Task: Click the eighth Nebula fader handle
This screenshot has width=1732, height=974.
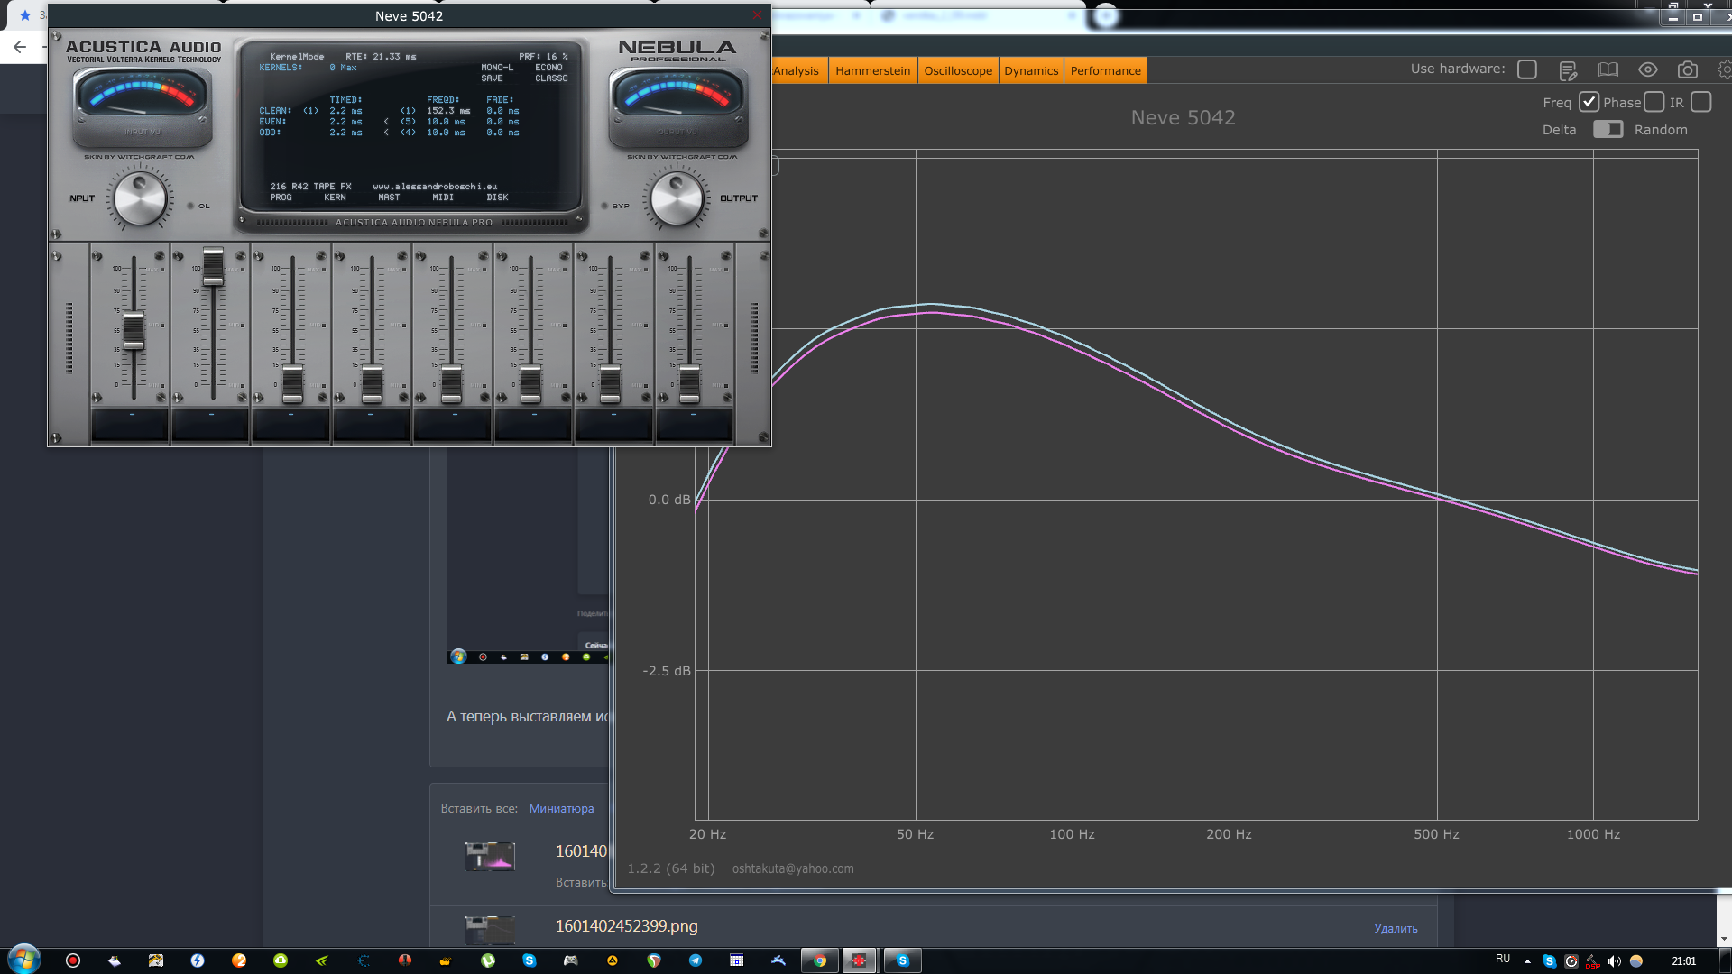Action: (689, 384)
